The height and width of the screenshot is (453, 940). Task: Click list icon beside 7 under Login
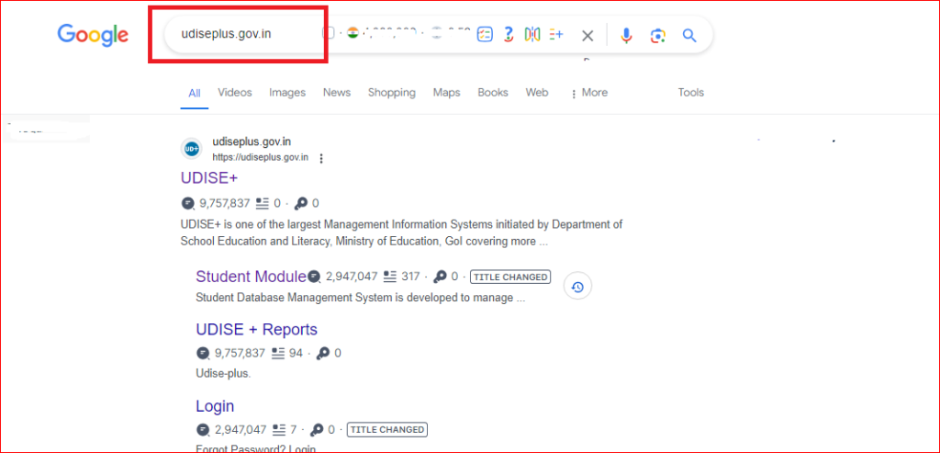coord(279,430)
